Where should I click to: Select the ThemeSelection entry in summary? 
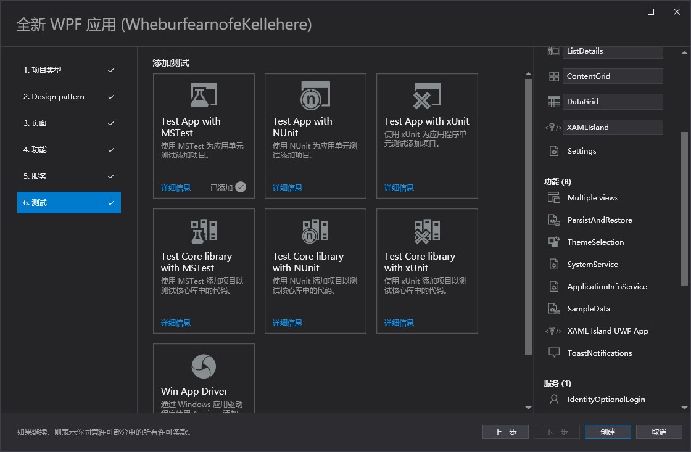[x=595, y=242]
